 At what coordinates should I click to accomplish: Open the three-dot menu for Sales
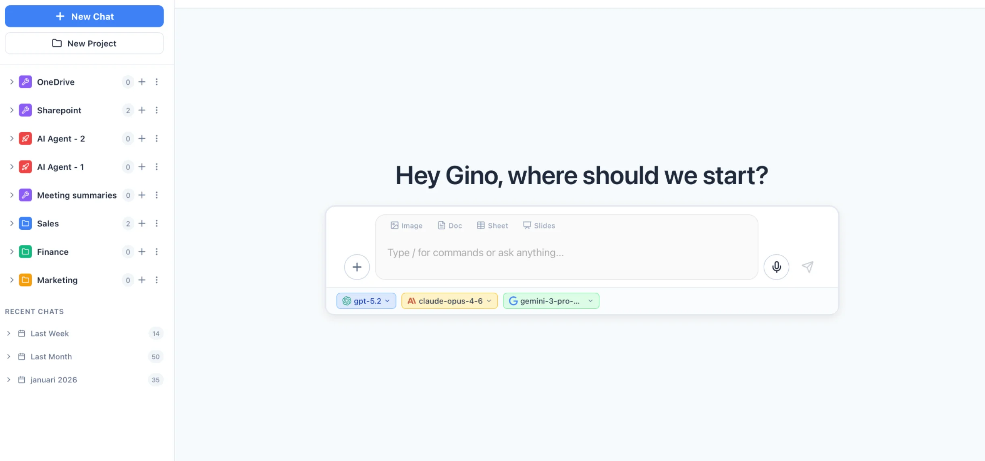click(157, 223)
